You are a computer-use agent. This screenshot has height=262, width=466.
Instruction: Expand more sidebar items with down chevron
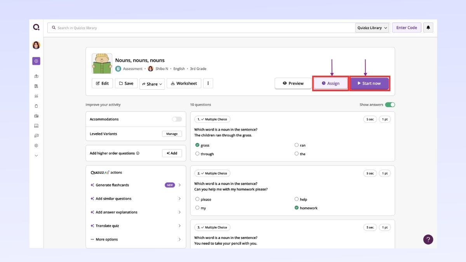point(36,156)
